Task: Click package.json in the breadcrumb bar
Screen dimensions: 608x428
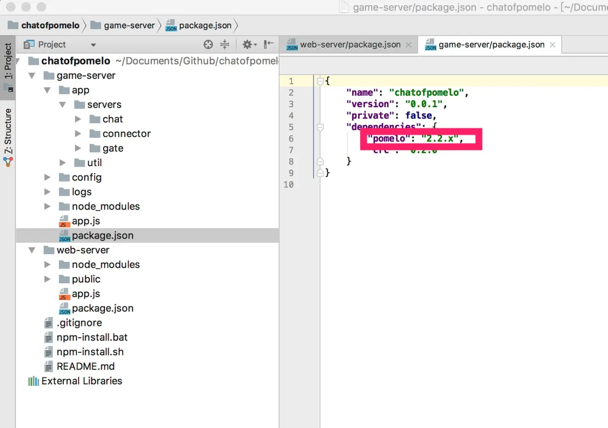Action: tap(199, 26)
